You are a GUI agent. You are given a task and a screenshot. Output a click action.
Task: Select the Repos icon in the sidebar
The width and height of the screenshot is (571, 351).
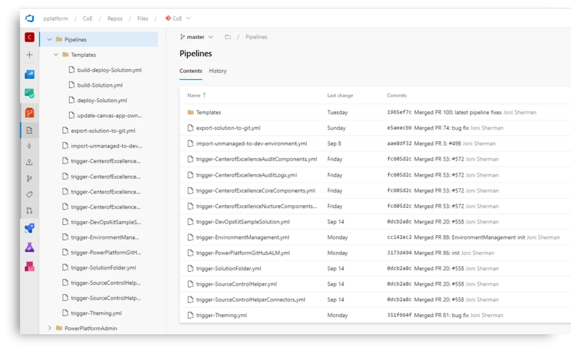[29, 112]
